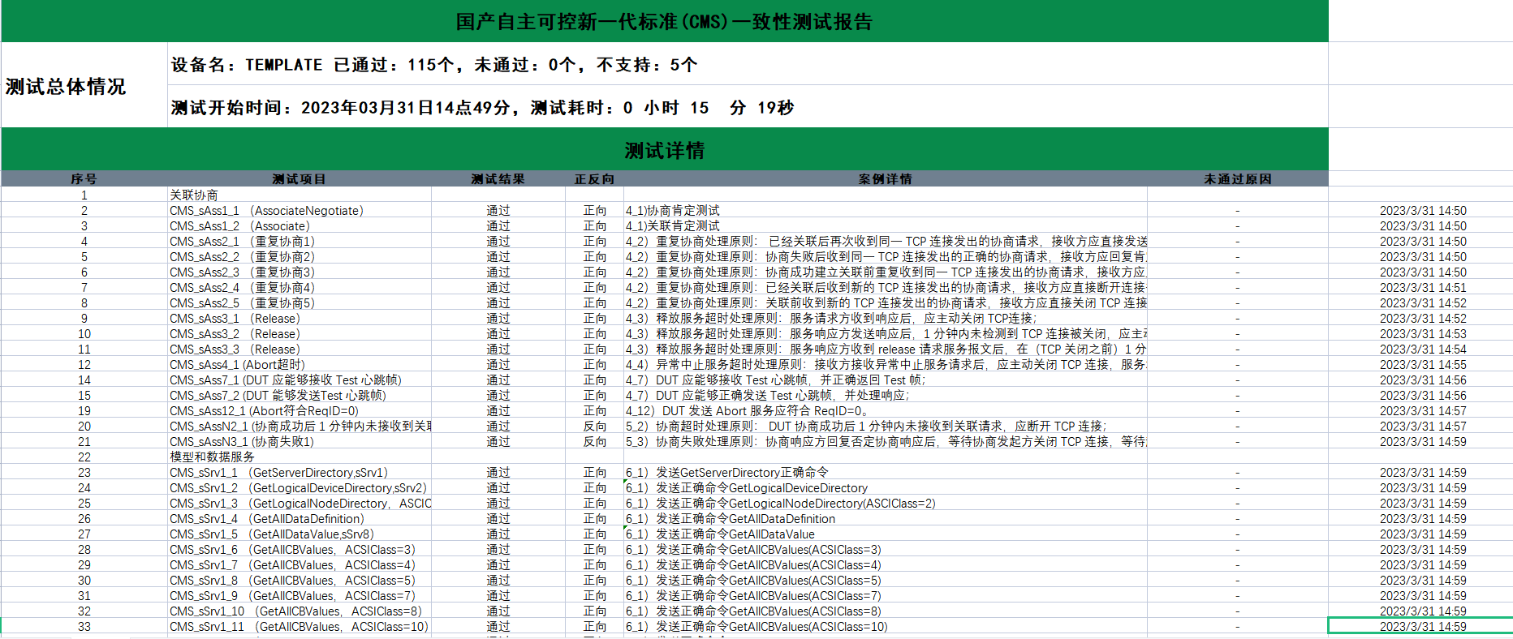This screenshot has width=1513, height=639.
Task: Select the 未通过原因 dash for row 2
Action: pos(1238,210)
